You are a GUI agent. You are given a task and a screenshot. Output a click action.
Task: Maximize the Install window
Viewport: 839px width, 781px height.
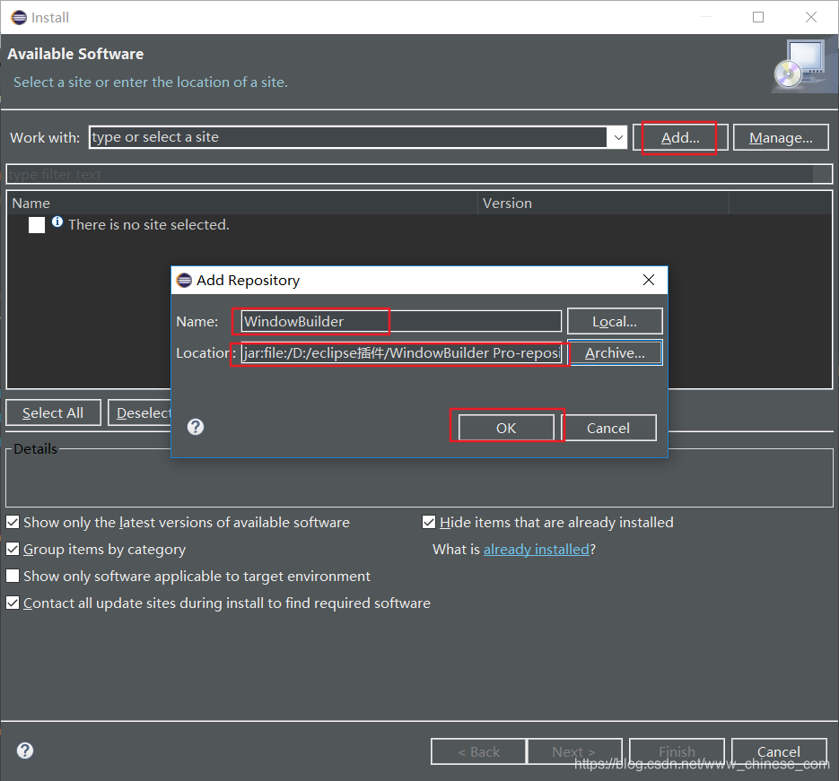coord(758,17)
